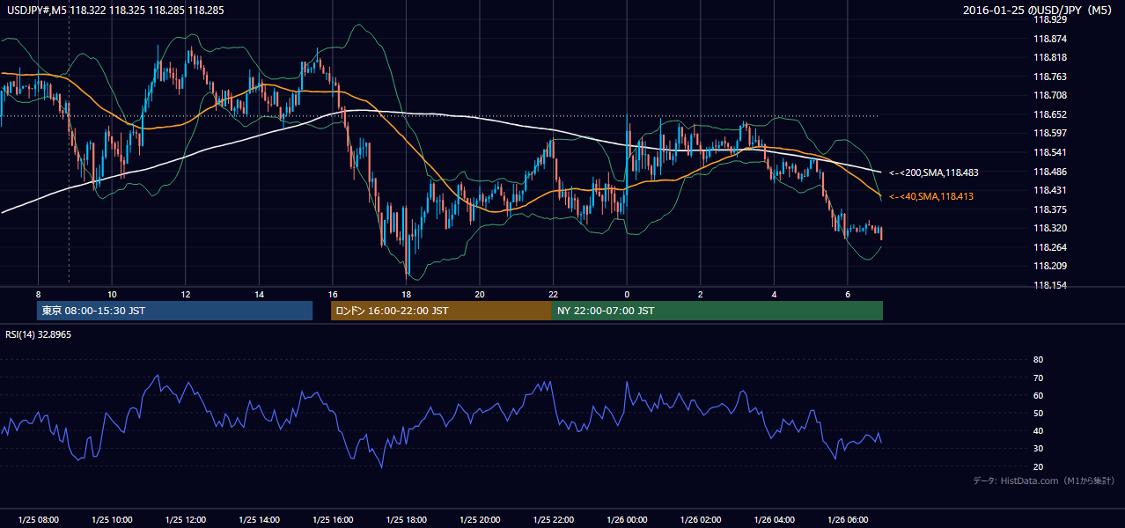This screenshot has height=528, width=1125.
Task: Click price axis label 118.541
Action: [1049, 152]
